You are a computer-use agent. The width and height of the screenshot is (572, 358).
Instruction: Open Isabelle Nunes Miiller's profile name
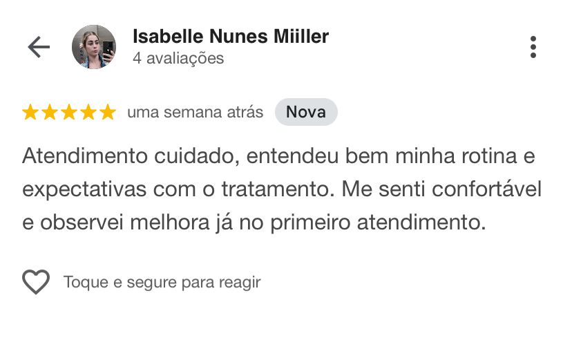(x=231, y=36)
